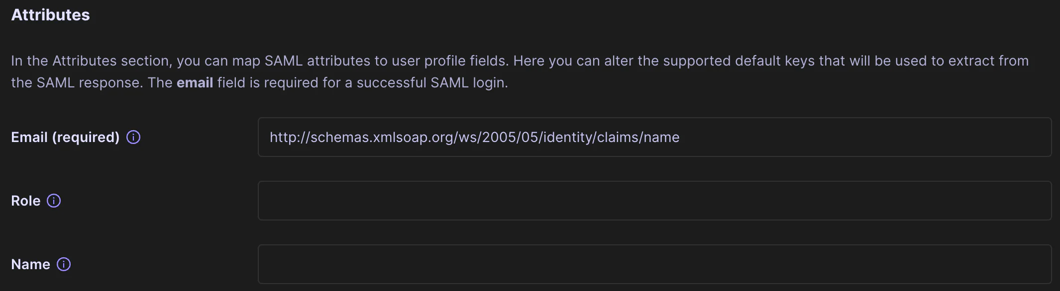Click the bold "email" word in description

[195, 82]
